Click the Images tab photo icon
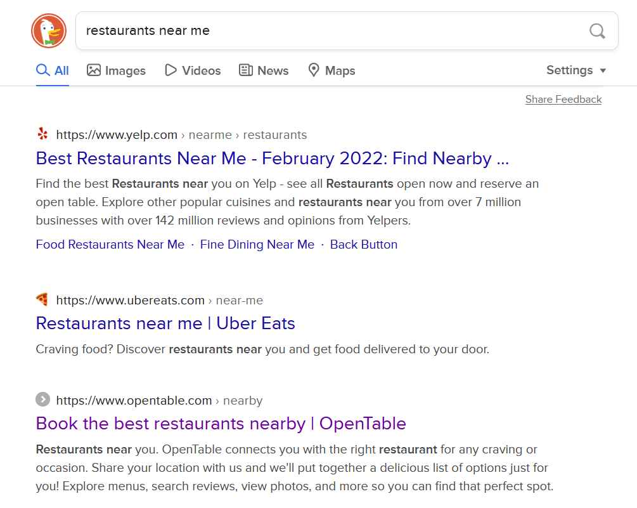 pyautogui.click(x=93, y=70)
